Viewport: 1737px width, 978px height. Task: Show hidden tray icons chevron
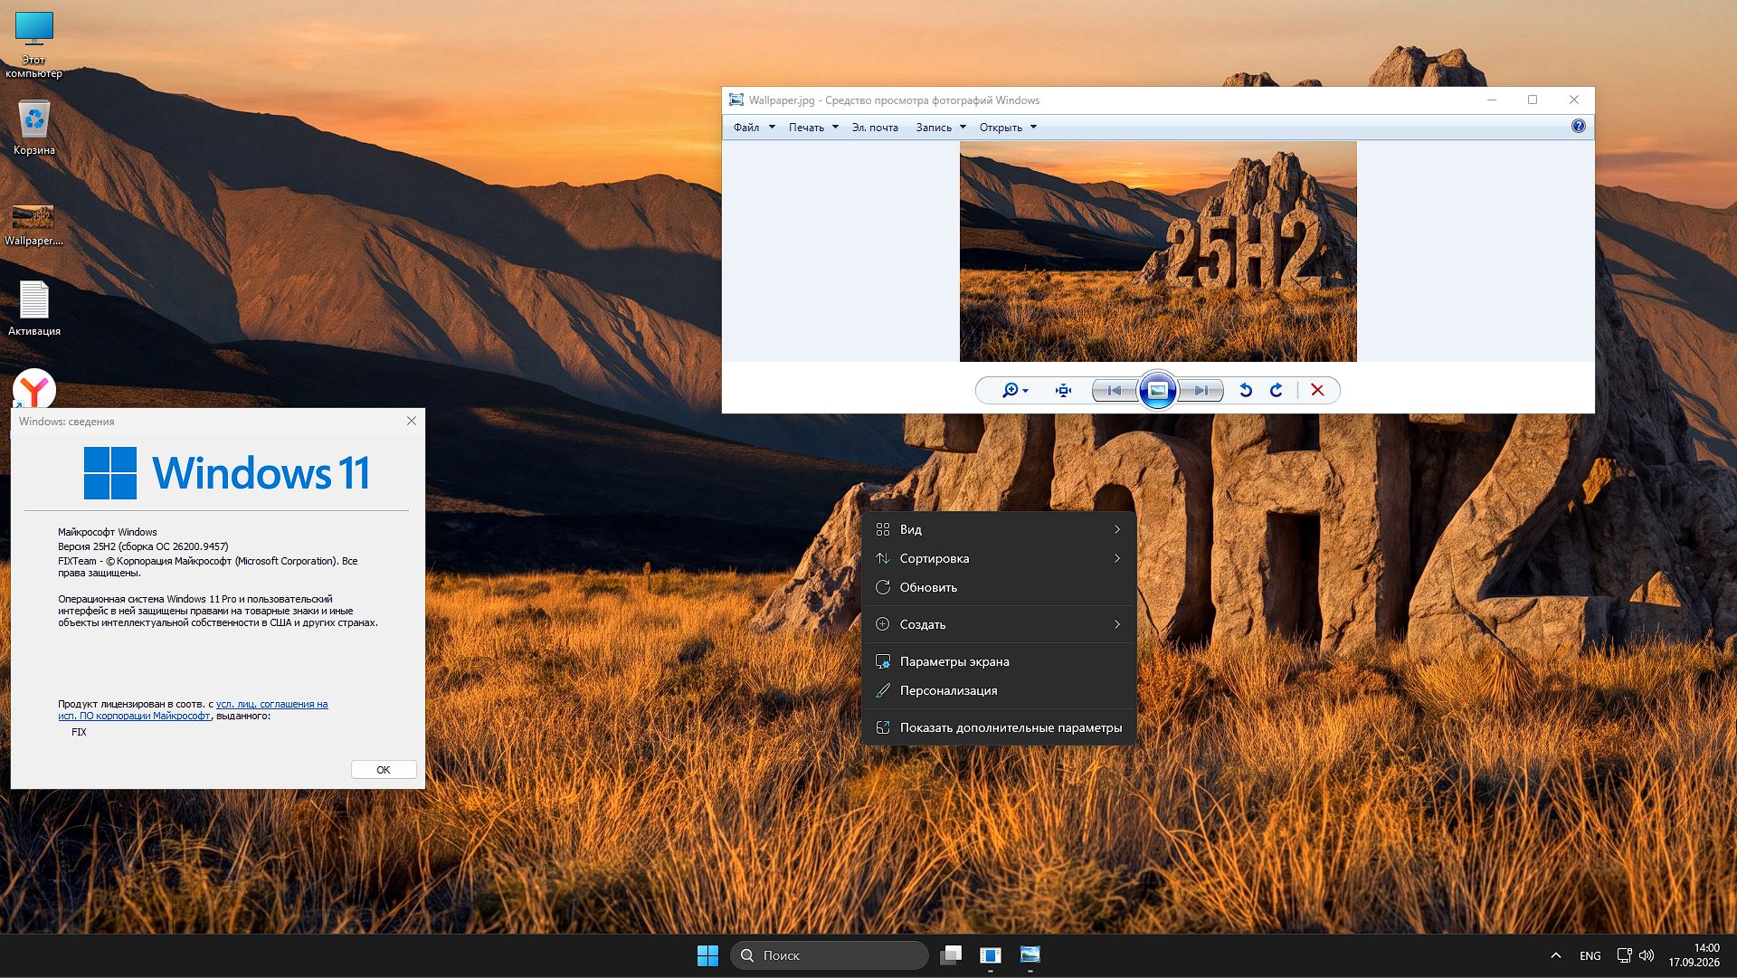point(1556,955)
